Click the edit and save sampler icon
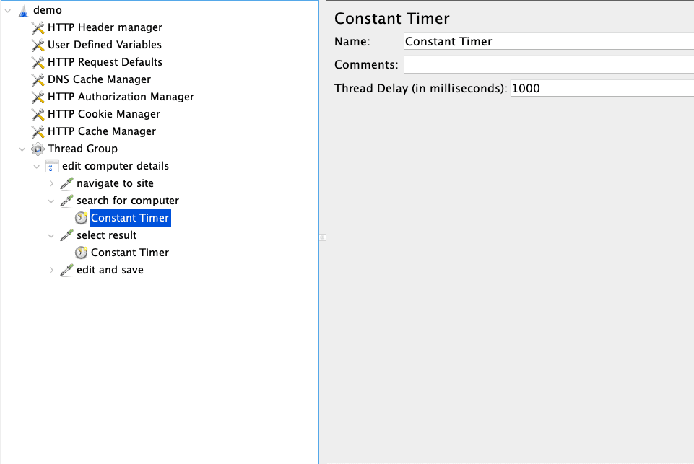The width and height of the screenshot is (694, 464). pyautogui.click(x=67, y=270)
